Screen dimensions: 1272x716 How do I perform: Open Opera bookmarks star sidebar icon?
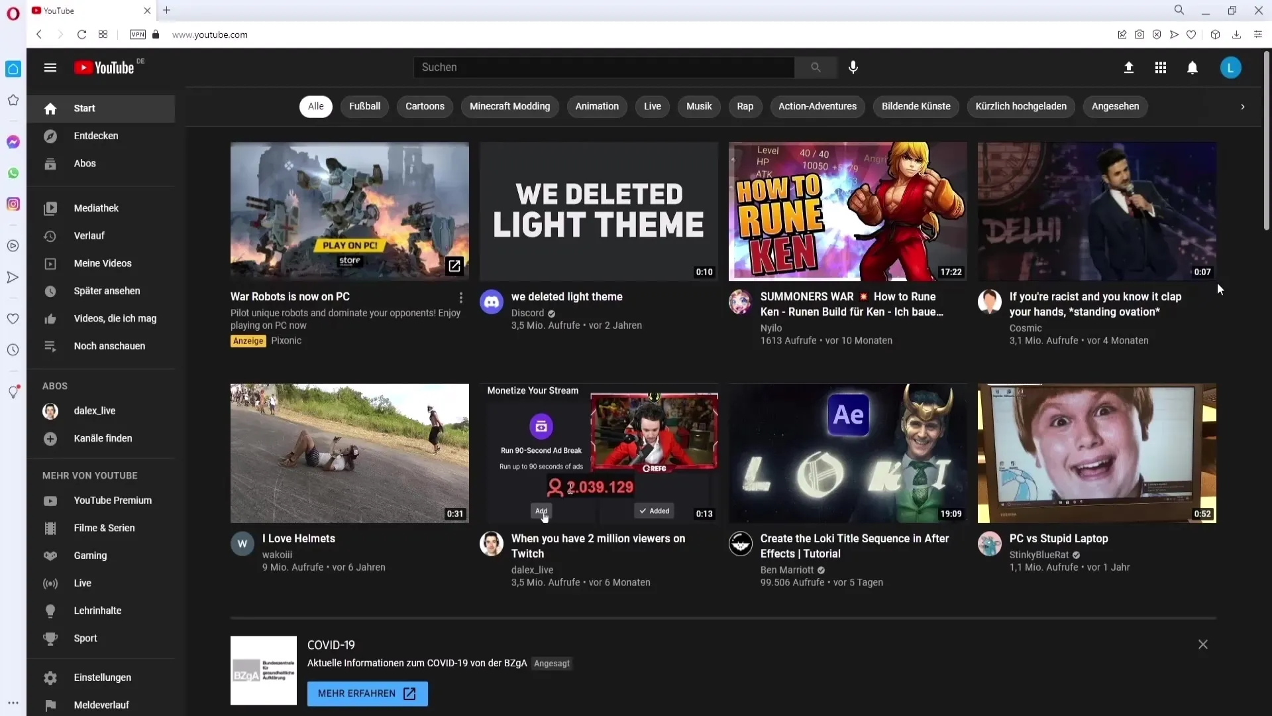pyautogui.click(x=13, y=100)
